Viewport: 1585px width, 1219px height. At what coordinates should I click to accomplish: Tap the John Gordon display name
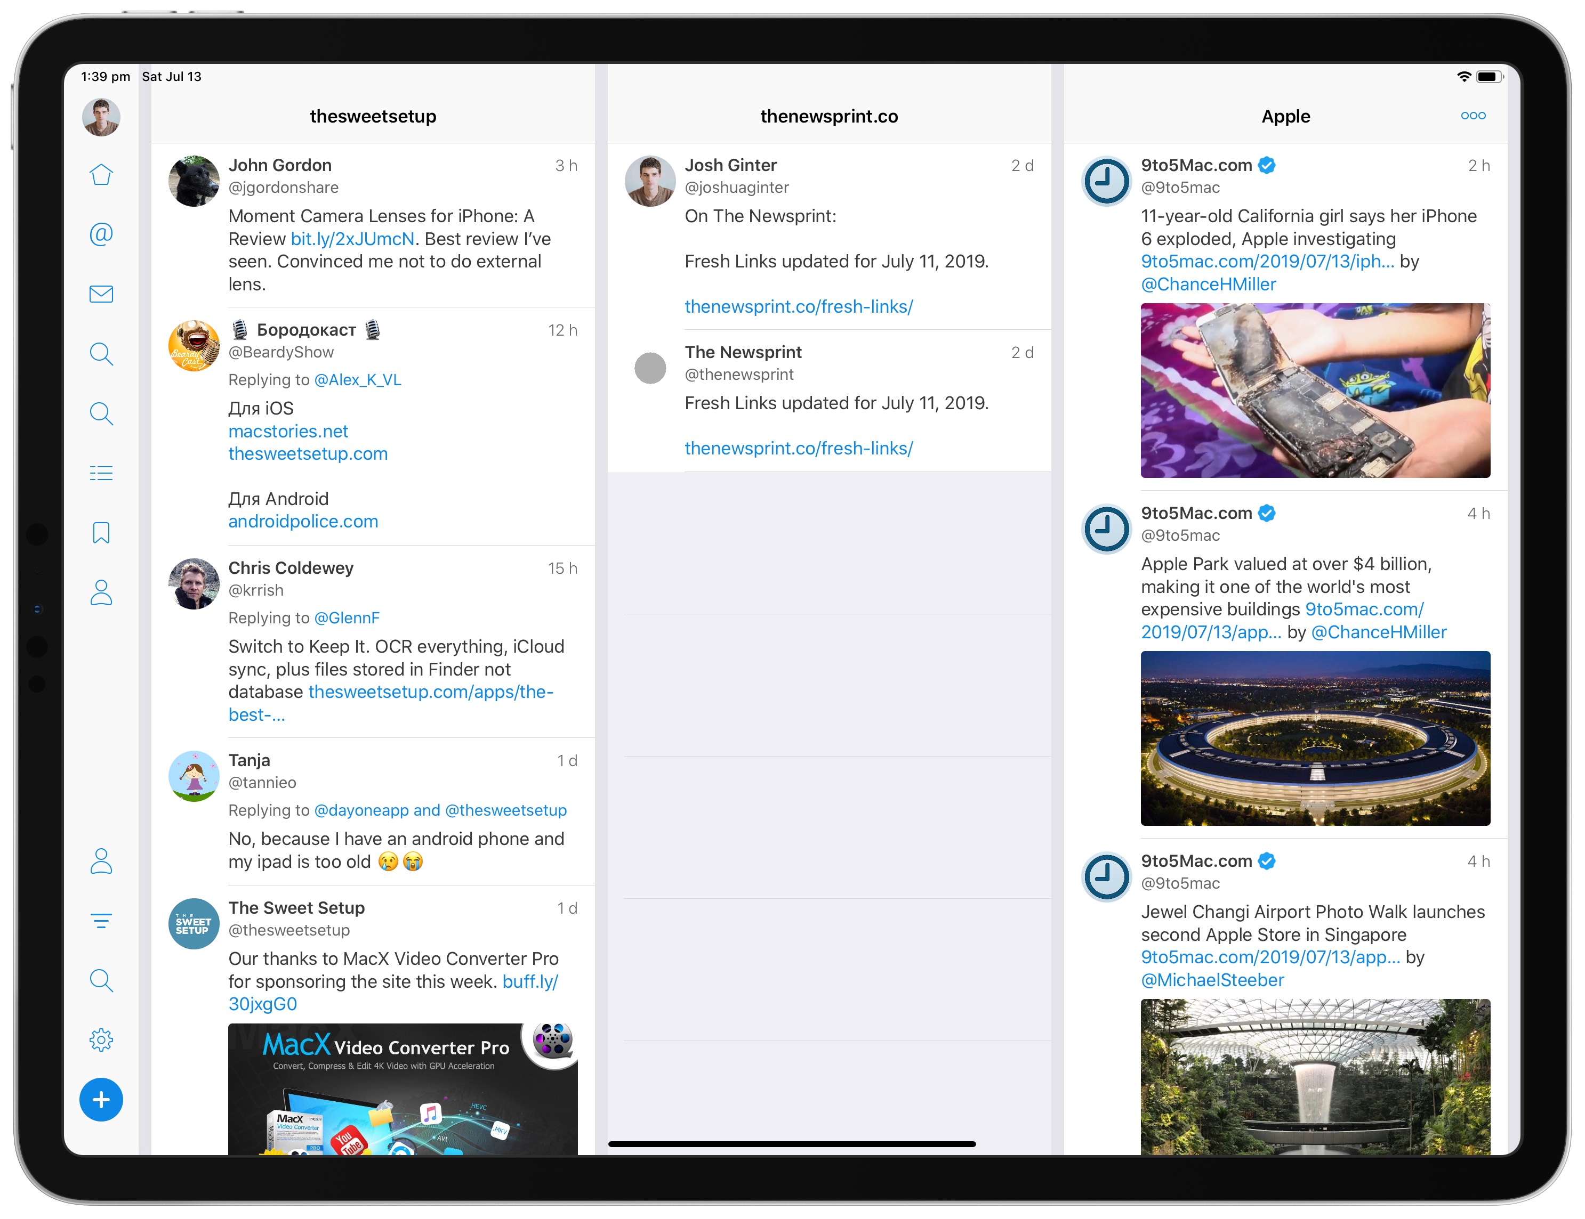(279, 165)
